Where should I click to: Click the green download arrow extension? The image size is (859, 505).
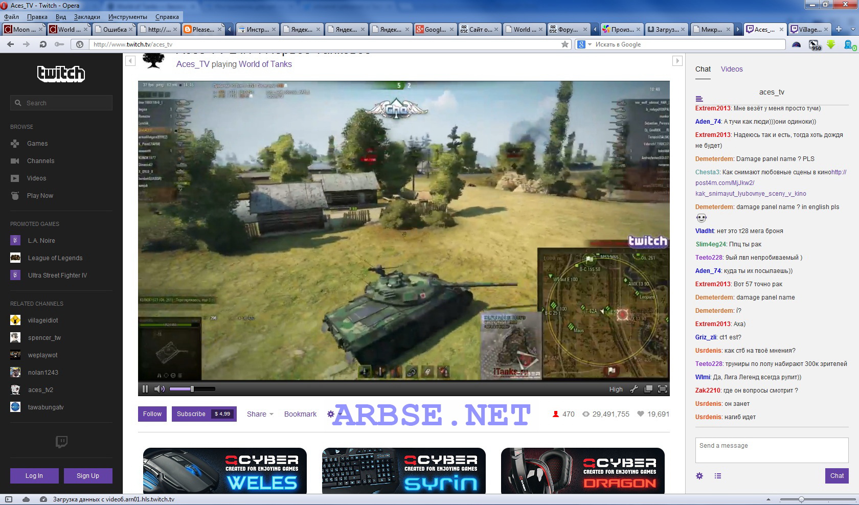click(x=831, y=44)
